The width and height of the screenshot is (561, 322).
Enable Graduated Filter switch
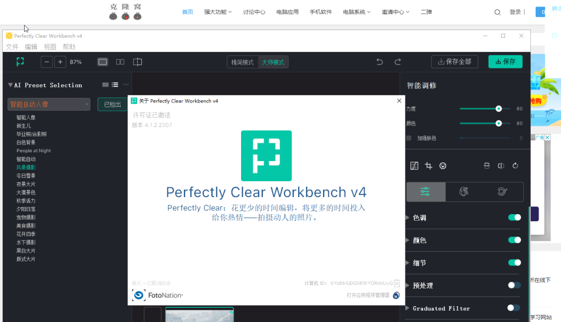click(514, 308)
